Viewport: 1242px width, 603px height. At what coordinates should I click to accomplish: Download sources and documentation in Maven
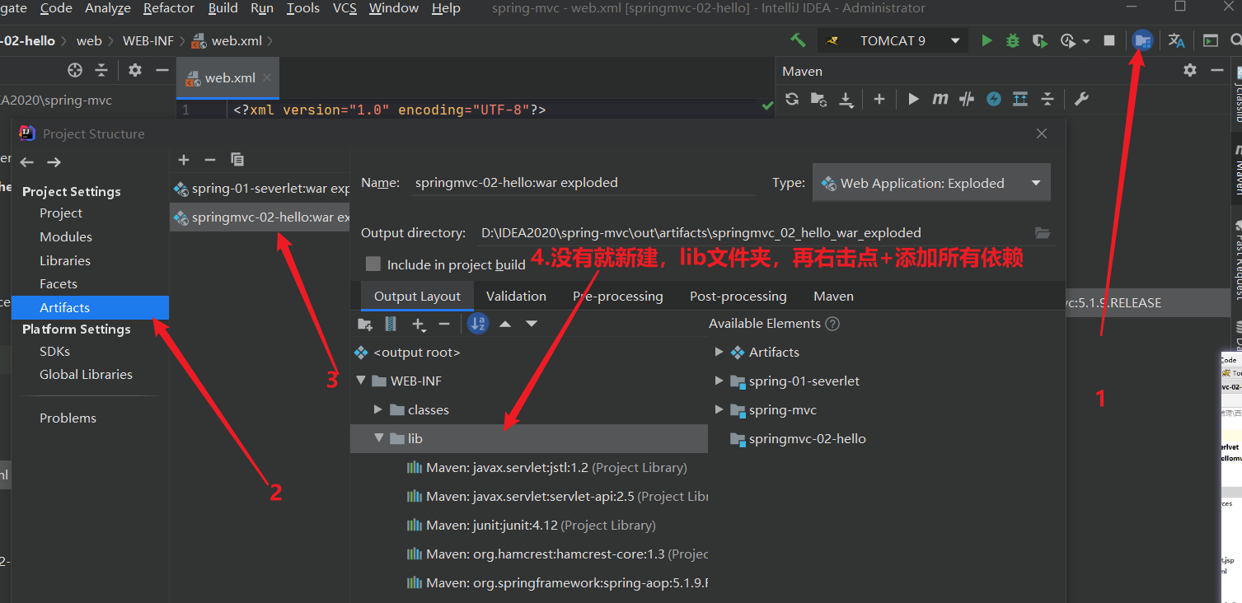tap(846, 99)
